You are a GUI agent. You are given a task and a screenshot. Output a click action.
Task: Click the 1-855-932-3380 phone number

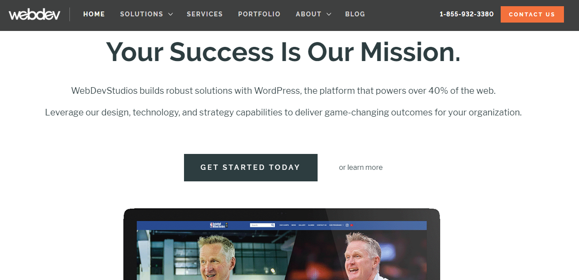pyautogui.click(x=467, y=14)
